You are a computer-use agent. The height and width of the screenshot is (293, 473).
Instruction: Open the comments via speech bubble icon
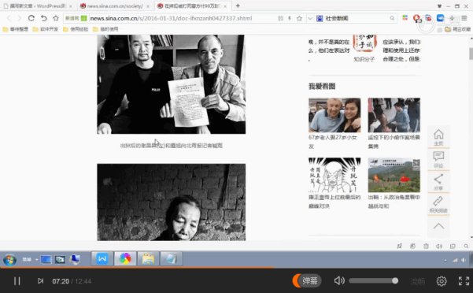pos(438,160)
